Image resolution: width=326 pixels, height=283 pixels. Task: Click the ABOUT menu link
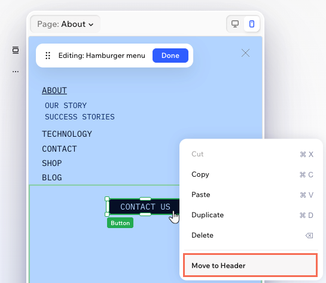point(54,91)
